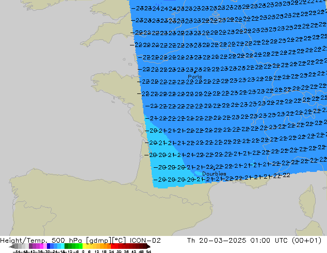Click the [gdmp] unit label

[99, 241]
